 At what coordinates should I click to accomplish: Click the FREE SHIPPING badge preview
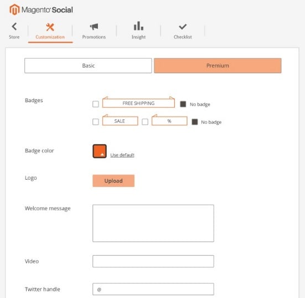pyautogui.click(x=138, y=102)
